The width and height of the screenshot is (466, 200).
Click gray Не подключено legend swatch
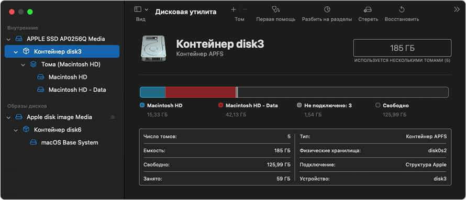pos(299,105)
